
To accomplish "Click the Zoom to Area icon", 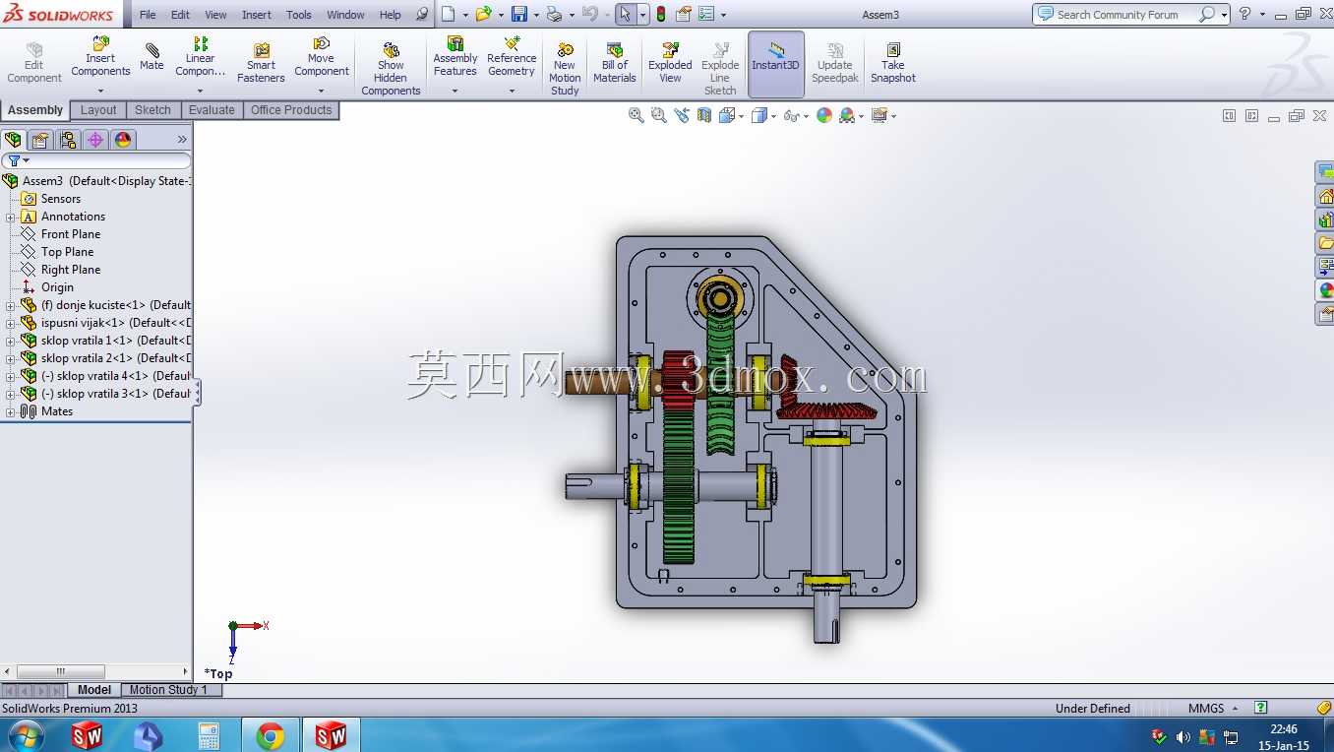I will coord(659,115).
